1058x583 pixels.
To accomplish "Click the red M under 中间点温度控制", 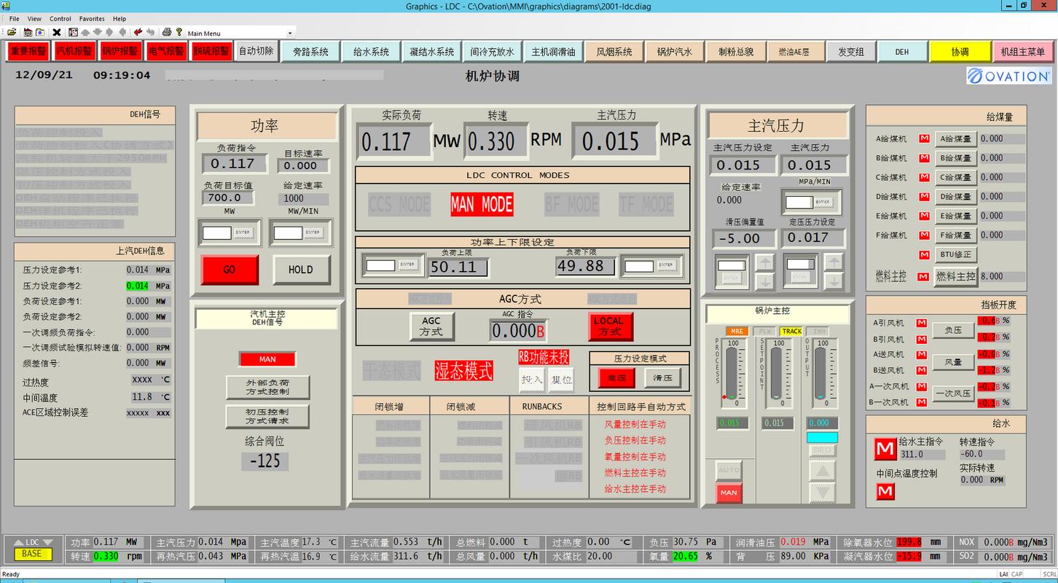I will 885,492.
